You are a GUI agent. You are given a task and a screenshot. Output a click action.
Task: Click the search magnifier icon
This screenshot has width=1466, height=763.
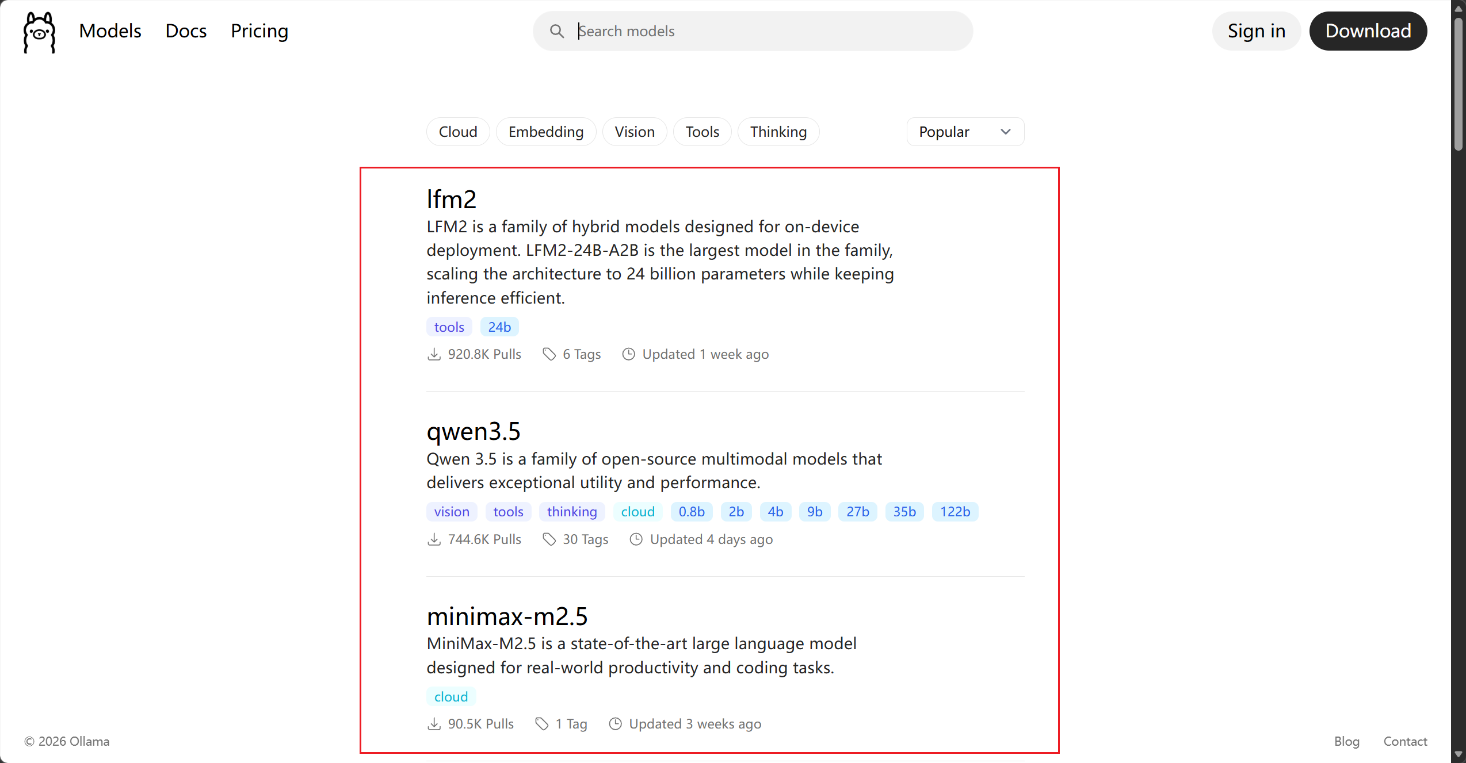pos(556,31)
